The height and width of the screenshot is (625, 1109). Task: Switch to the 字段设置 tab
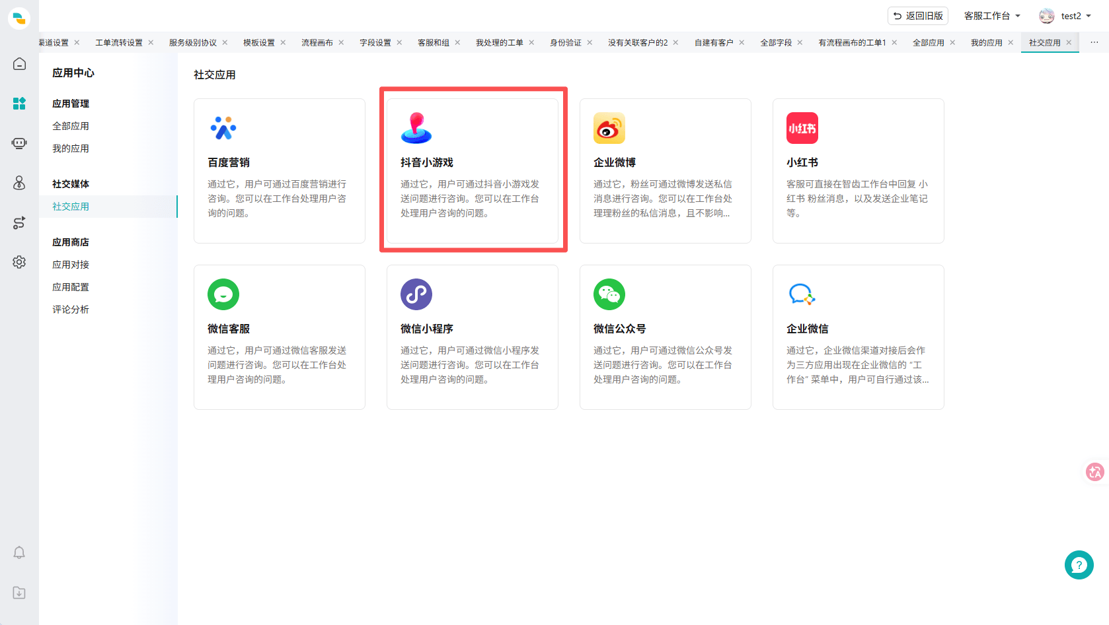coord(375,42)
